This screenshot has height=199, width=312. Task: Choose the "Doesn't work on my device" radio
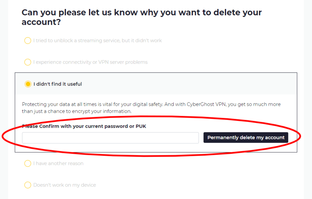click(28, 185)
